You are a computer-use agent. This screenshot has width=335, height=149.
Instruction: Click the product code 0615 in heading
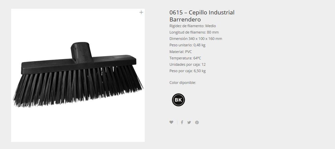pyautogui.click(x=176, y=12)
